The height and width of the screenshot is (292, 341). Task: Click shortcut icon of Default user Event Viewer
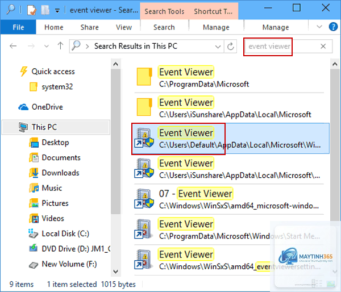click(144, 137)
